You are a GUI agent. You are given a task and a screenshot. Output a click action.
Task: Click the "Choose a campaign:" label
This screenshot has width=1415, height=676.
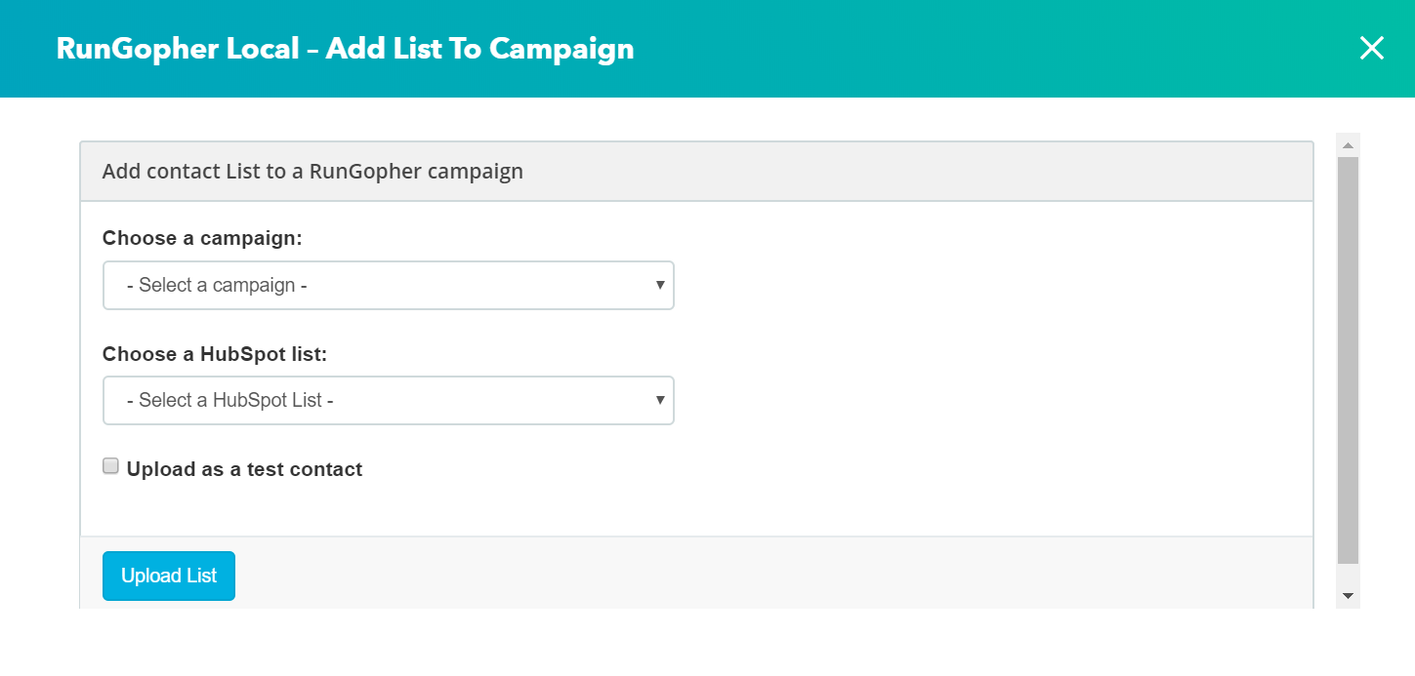pos(202,238)
